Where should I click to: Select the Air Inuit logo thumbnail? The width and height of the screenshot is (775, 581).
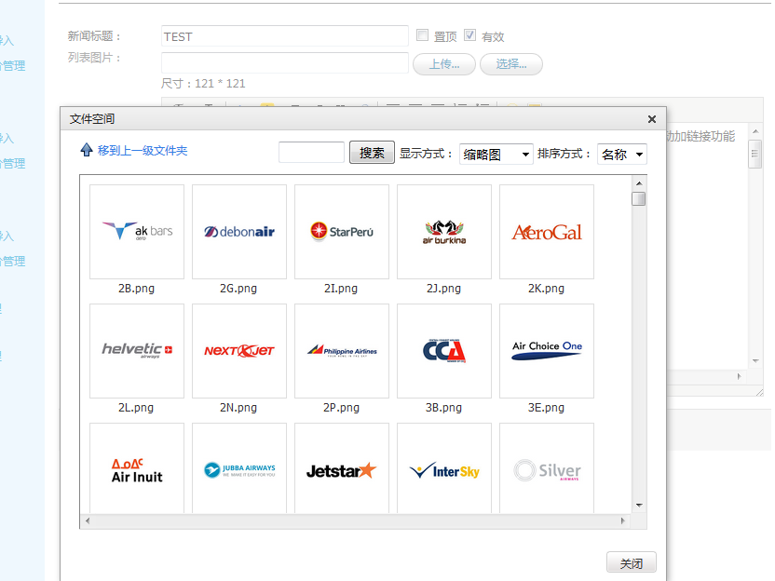pos(137,468)
